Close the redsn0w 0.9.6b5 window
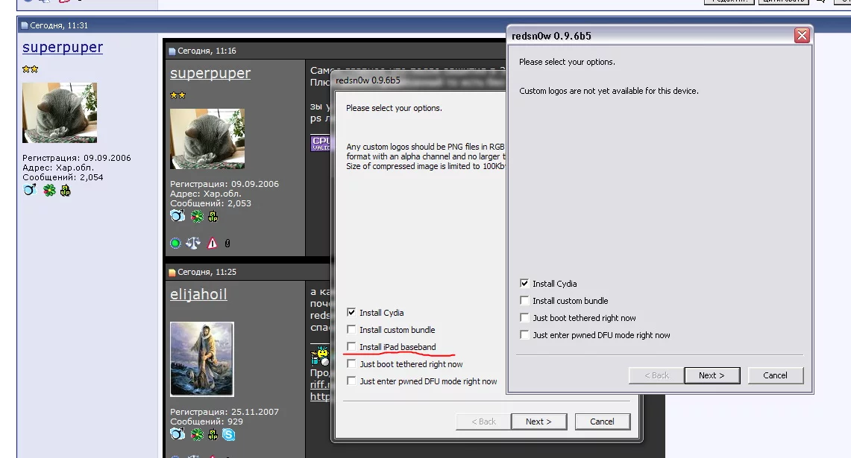This screenshot has width=851, height=458. (x=802, y=35)
